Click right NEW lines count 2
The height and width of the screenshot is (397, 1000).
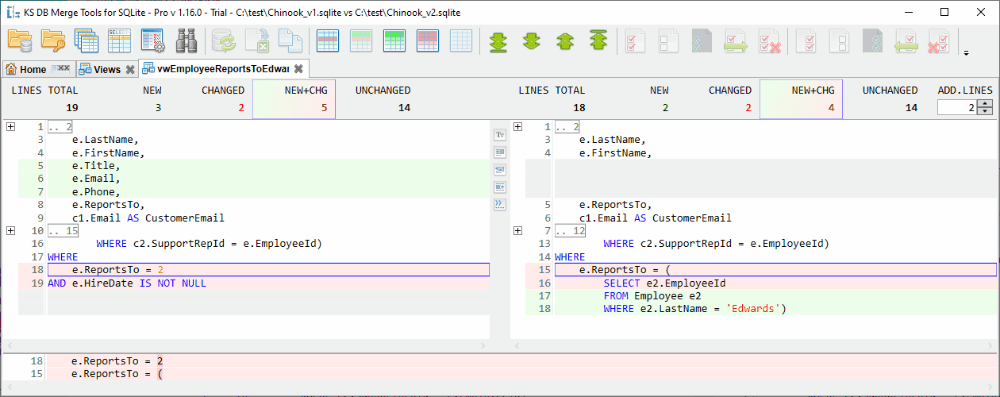click(x=665, y=108)
